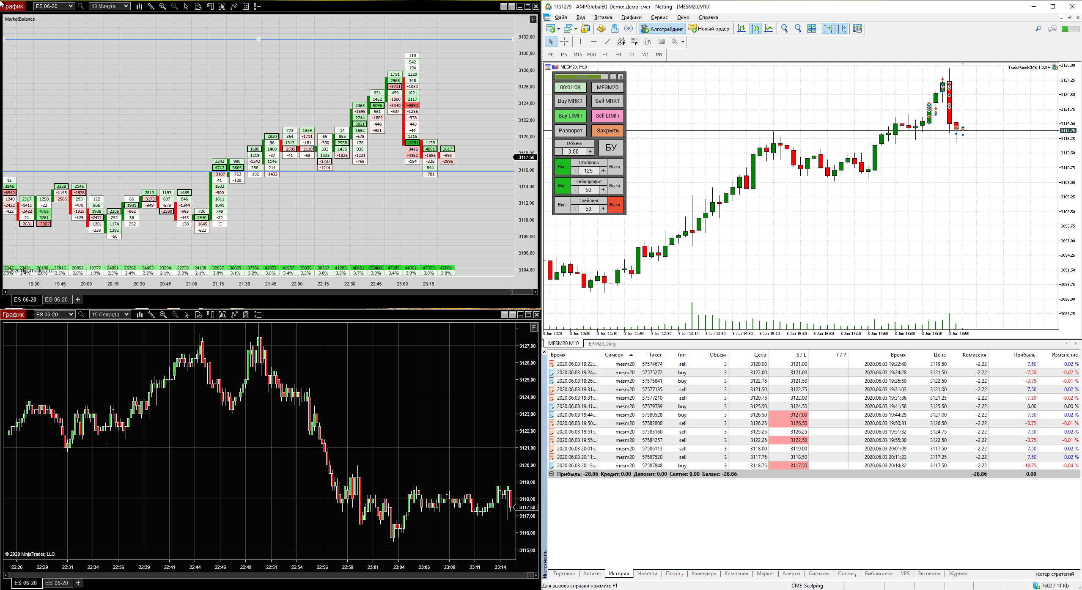Image resolution: width=1082 pixels, height=590 pixels.
Task: Turn off Трейлинг with the red Выкл. button
Action: (615, 205)
